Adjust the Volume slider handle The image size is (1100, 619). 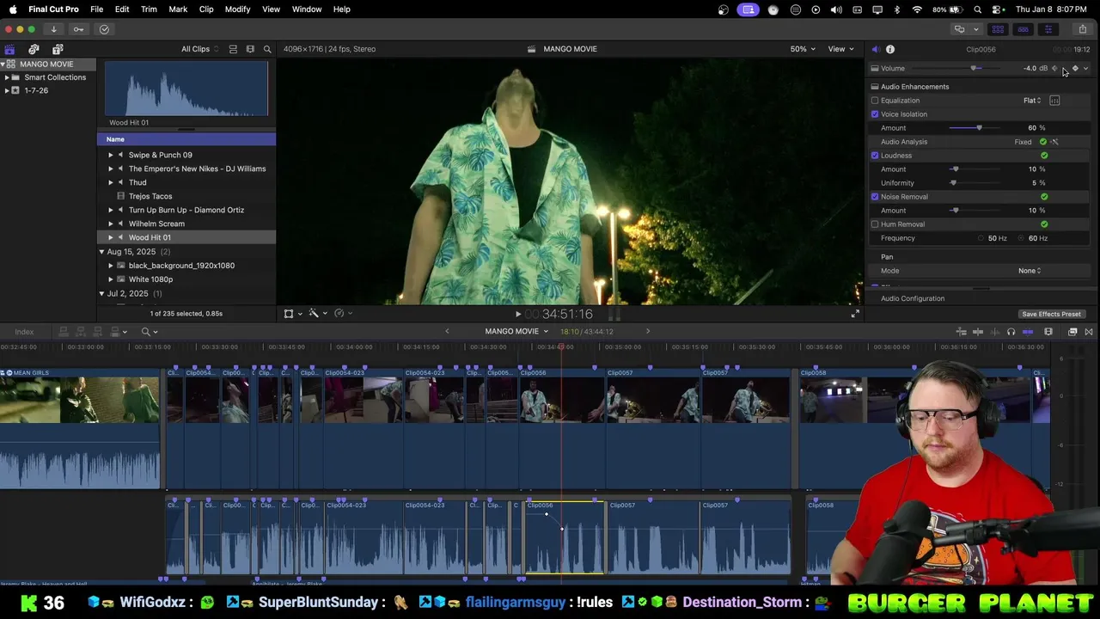coord(975,69)
